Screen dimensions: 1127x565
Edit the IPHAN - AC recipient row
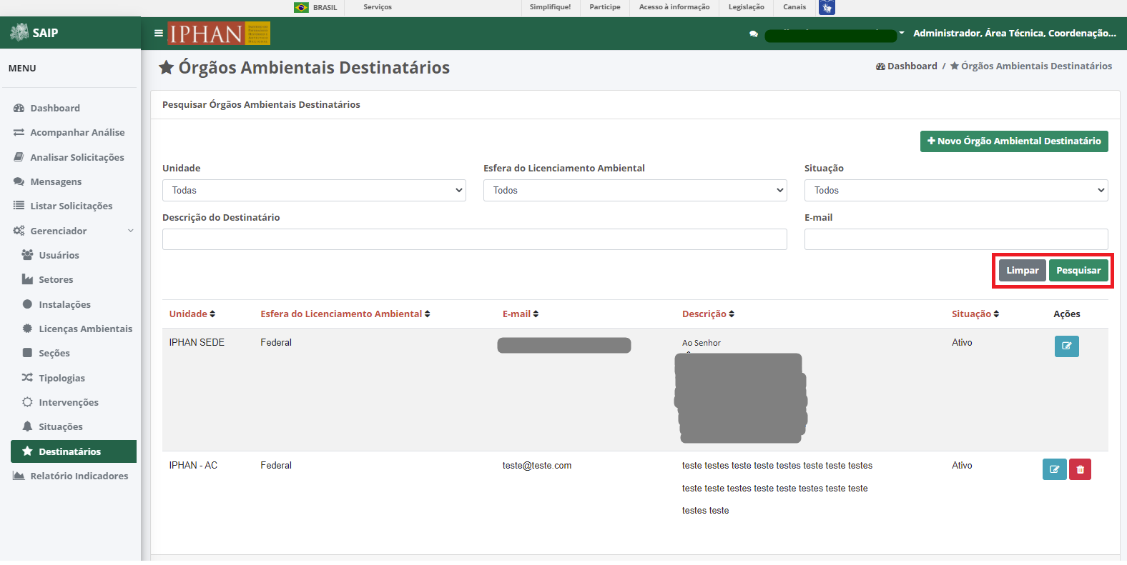[1054, 469]
